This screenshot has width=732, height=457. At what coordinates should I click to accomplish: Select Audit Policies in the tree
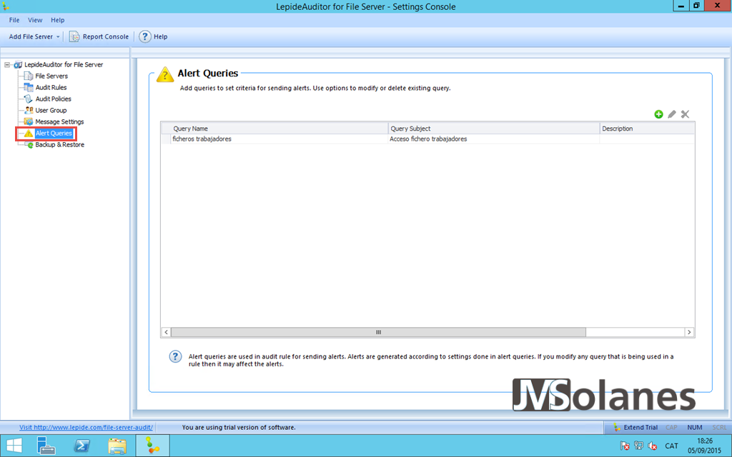[x=53, y=99]
